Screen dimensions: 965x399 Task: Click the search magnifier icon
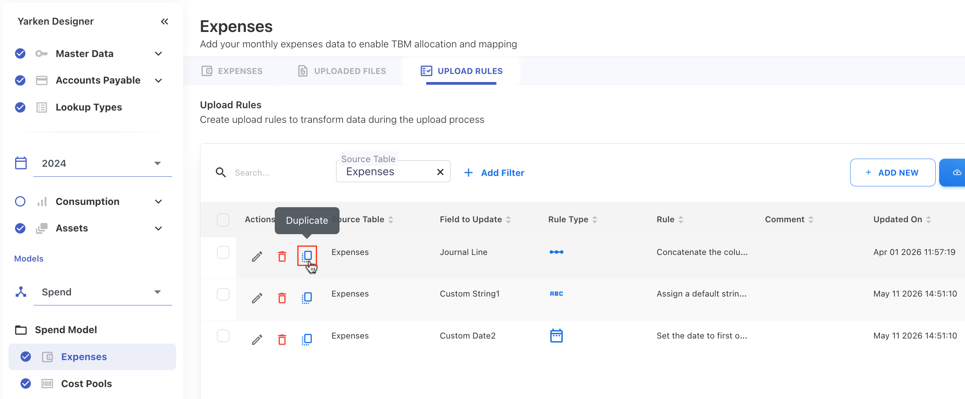tap(221, 172)
